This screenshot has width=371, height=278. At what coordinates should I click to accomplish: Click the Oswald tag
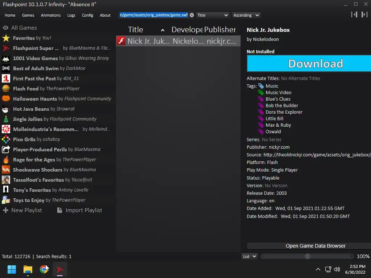tap(273, 132)
